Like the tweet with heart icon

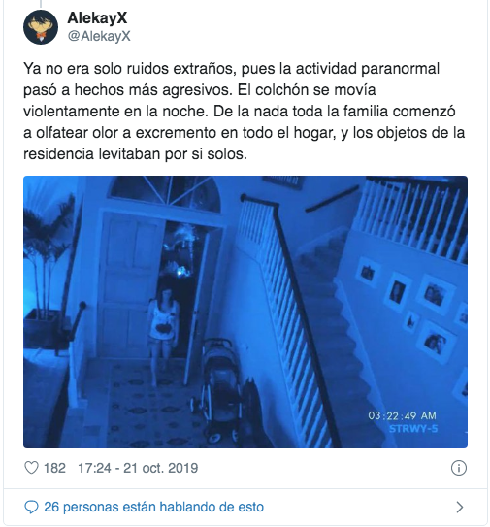32,468
